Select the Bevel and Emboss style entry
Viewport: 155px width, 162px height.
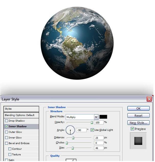click(x=19, y=143)
